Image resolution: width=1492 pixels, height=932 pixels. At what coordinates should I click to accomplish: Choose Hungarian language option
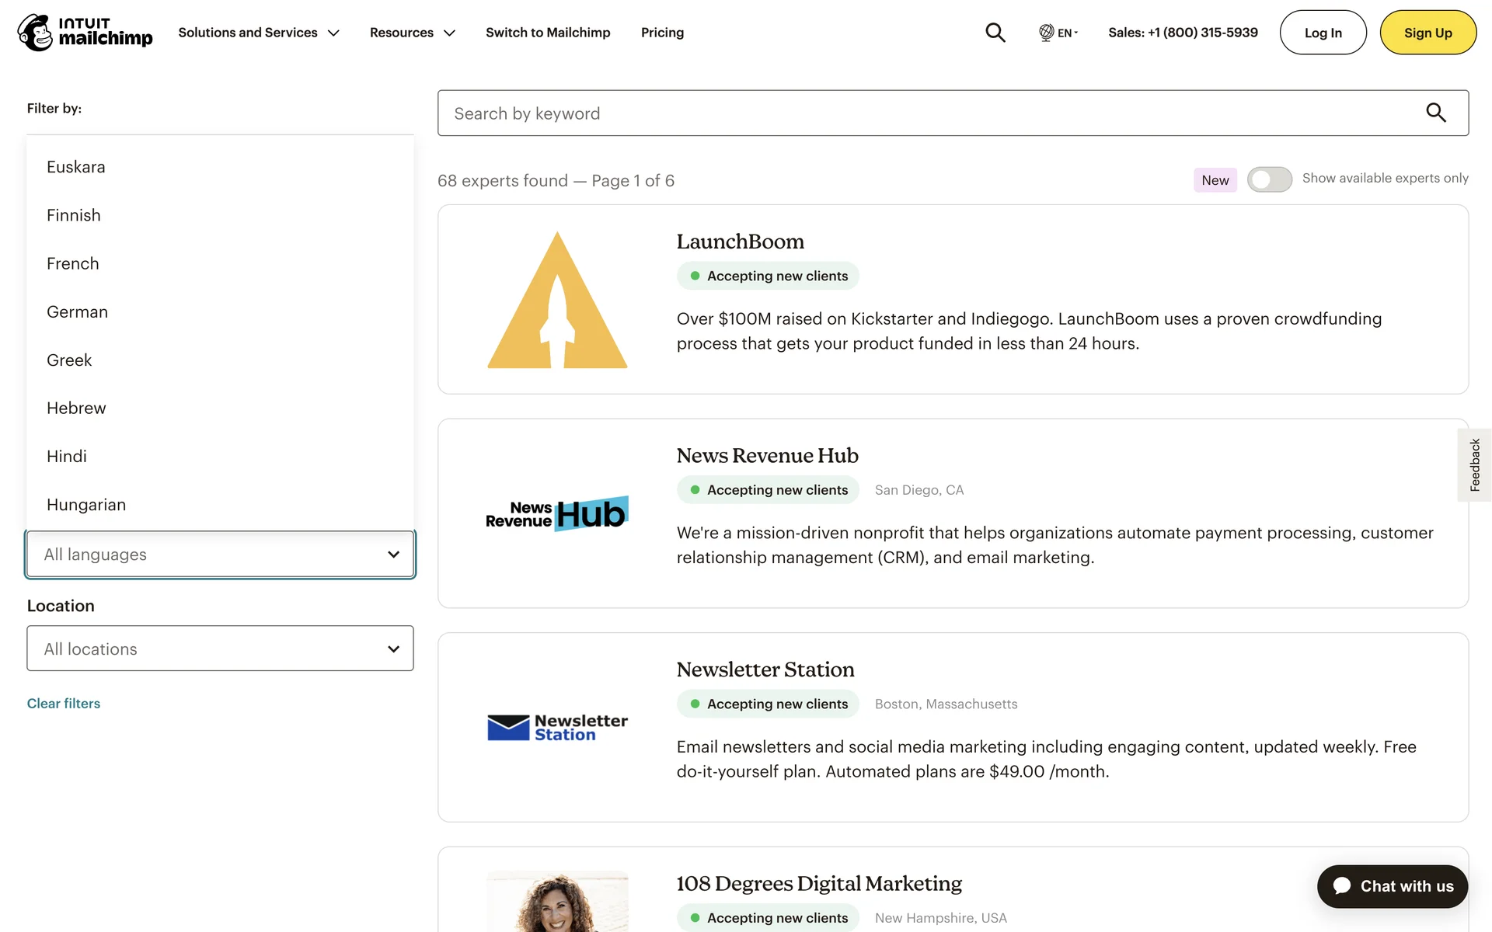86,505
